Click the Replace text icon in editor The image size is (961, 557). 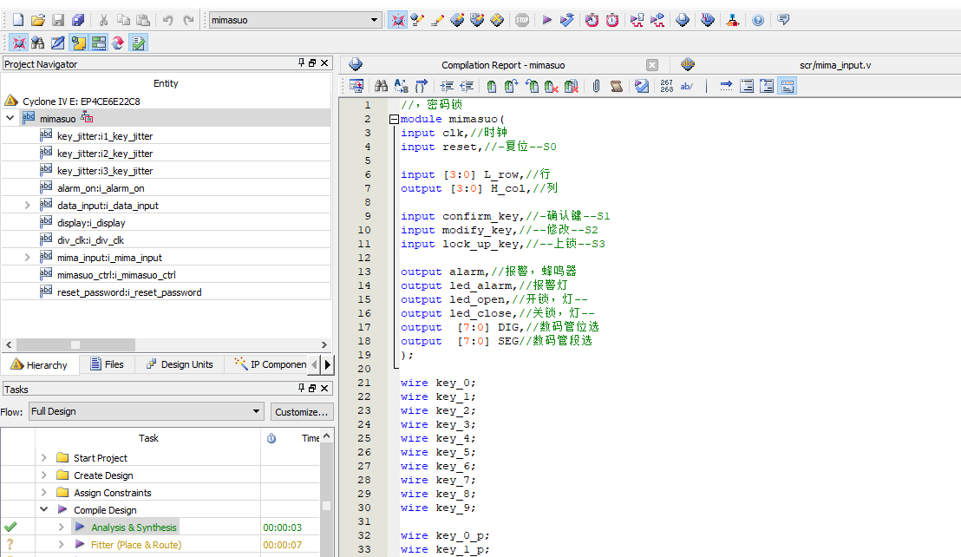pos(402,87)
